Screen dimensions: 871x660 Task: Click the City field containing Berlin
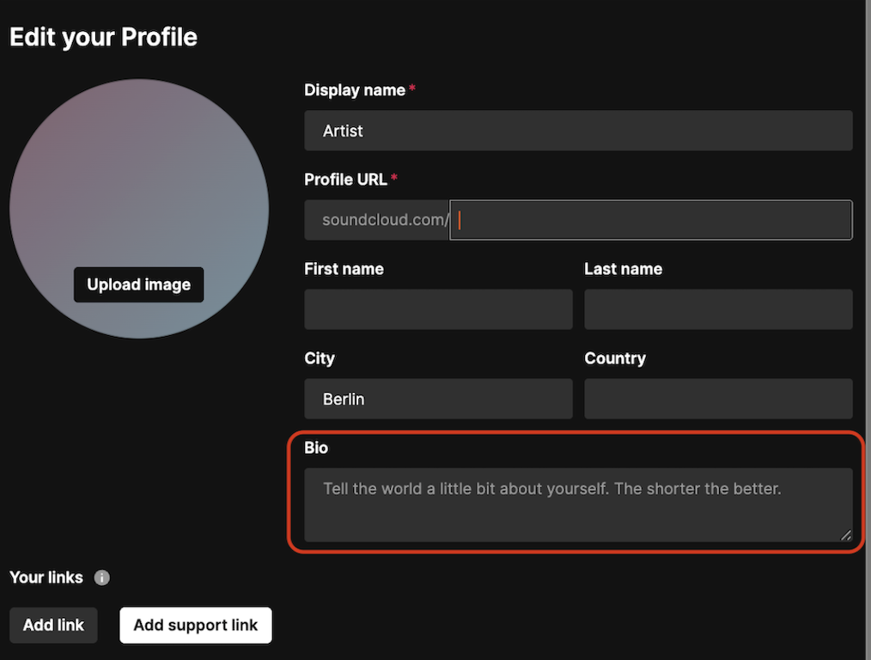coord(438,399)
